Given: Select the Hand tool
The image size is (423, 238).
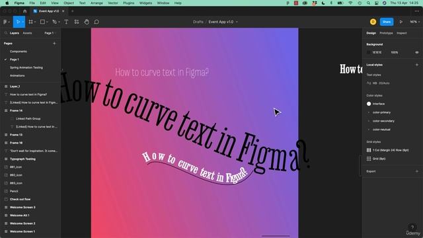Looking at the screenshot, I should tap(87, 22).
